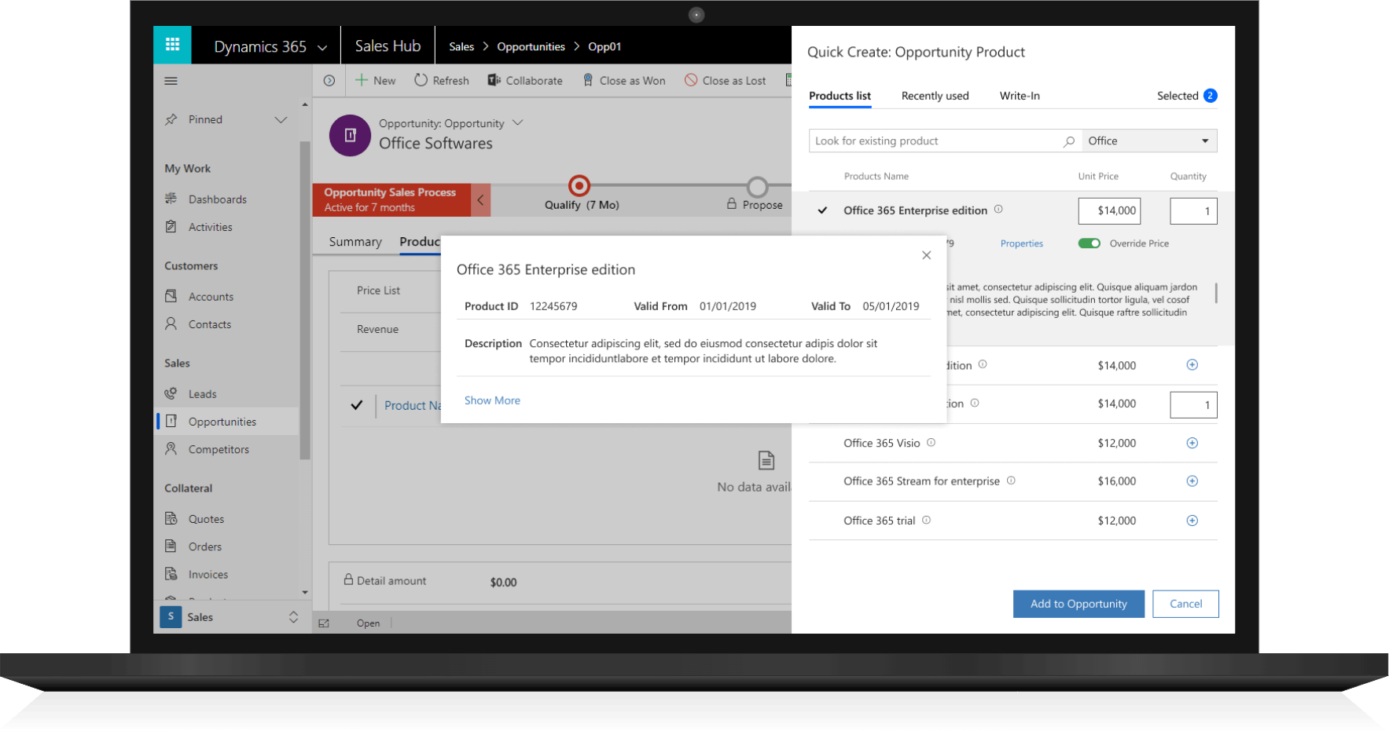Viewport: 1389px width, 731px height.
Task: Click the Refresh toolbar icon
Action: click(421, 80)
